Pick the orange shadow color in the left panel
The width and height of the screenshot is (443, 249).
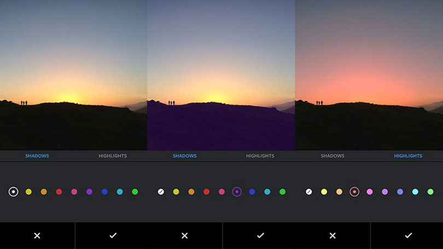point(44,192)
